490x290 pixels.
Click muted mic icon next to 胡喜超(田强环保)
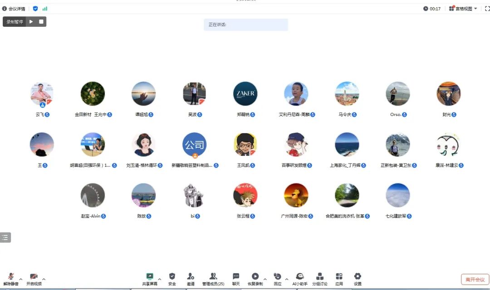coord(114,165)
